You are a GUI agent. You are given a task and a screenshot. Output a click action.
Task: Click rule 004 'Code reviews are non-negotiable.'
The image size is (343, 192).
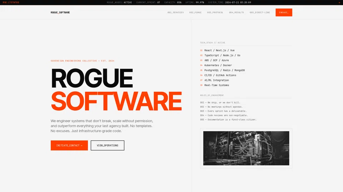[x=224, y=115]
